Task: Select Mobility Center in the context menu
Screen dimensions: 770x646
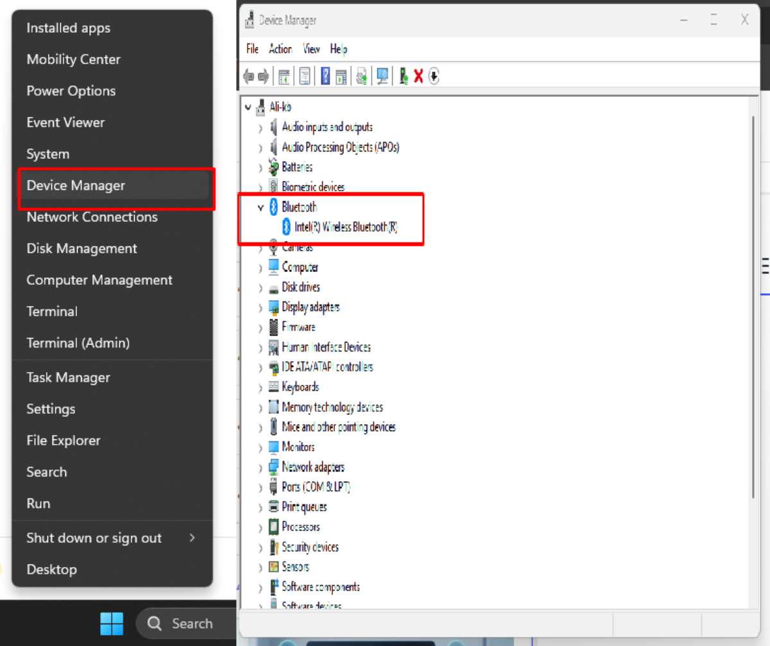Action: tap(112, 59)
